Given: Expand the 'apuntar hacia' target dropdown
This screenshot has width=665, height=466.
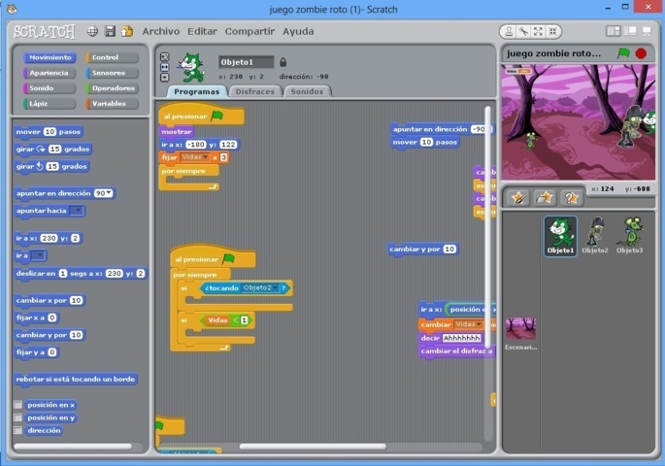Looking at the screenshot, I should coord(77,211).
